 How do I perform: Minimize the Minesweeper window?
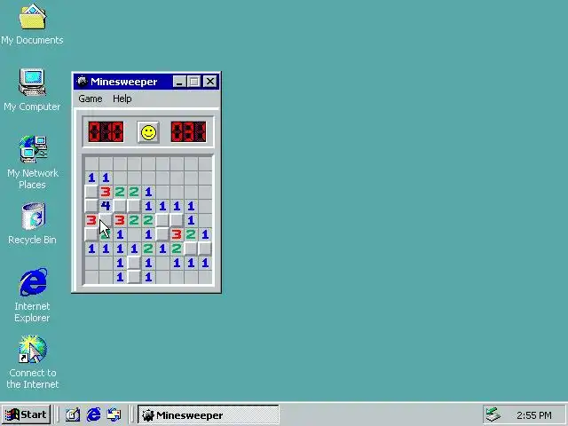click(179, 82)
